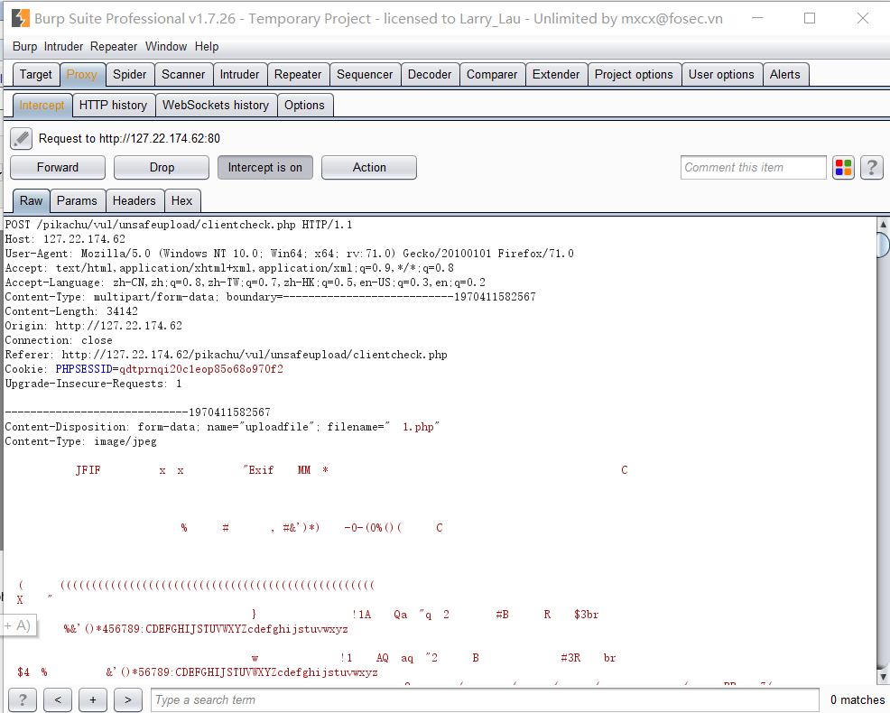Click the Content-Length: 34142 header
This screenshot has height=713, width=890.
coord(71,311)
